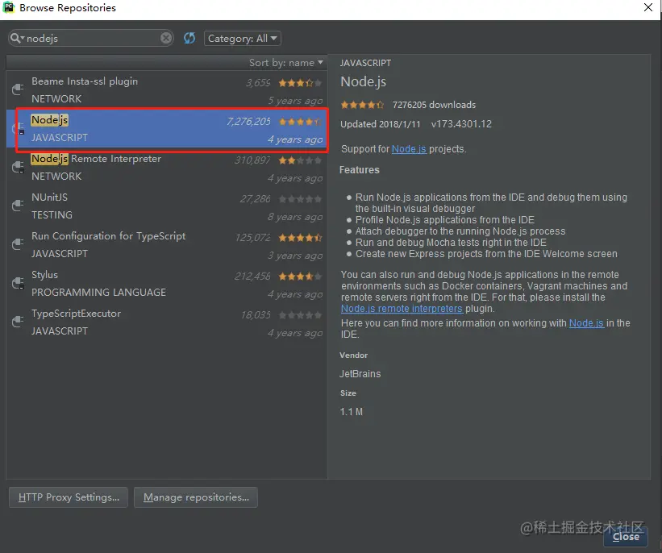This screenshot has height=553, width=662.
Task: Click the search magnifier icon
Action: [16, 39]
